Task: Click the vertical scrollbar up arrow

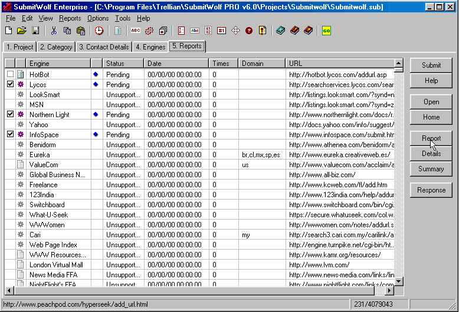Action: (399, 63)
